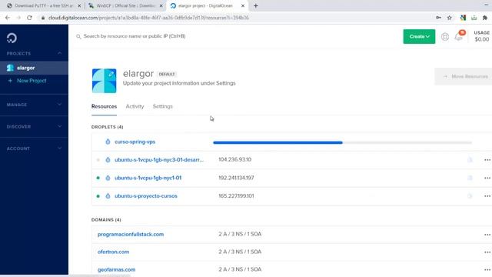Image resolution: width=492 pixels, height=277 pixels.
Task: Open more options for geofarmas.com
Action: point(487,270)
